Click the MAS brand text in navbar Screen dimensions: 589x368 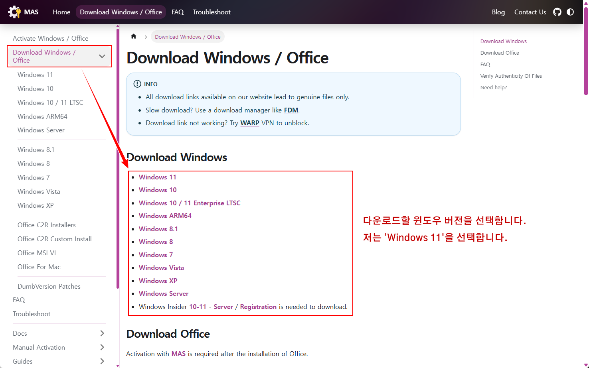coord(31,12)
